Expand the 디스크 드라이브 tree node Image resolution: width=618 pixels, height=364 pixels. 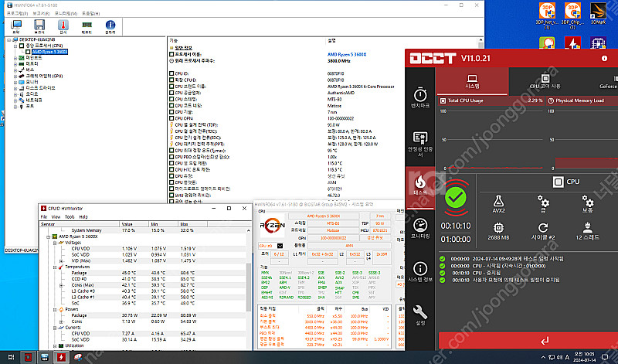(15, 88)
